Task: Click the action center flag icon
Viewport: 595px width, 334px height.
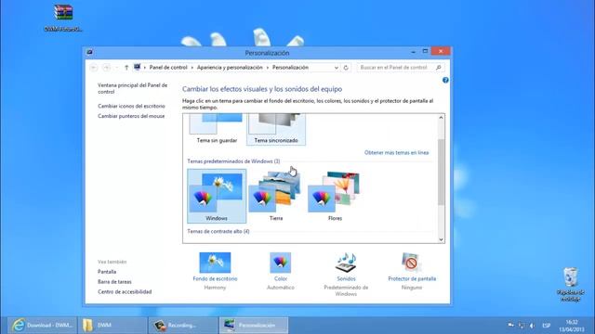Action: pyautogui.click(x=510, y=326)
